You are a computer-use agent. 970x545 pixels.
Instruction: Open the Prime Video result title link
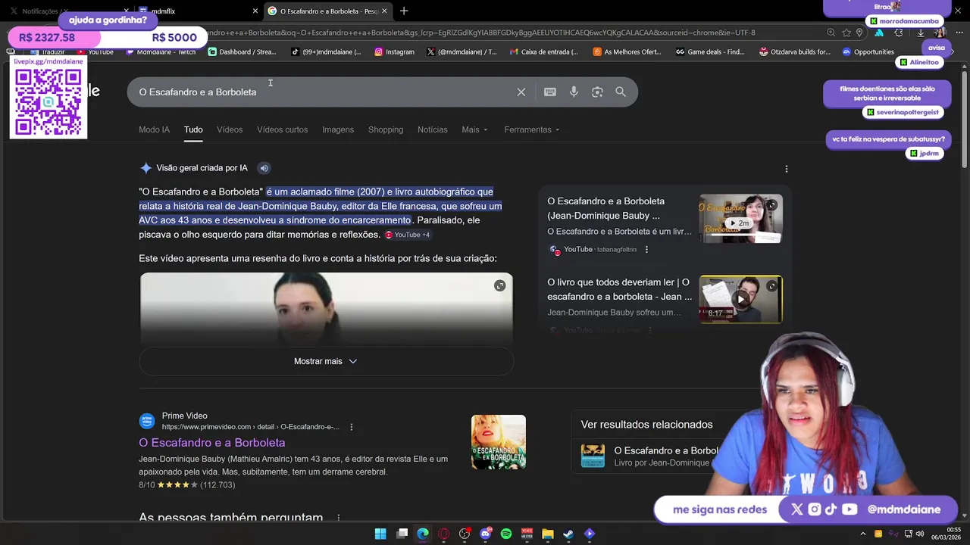click(211, 443)
